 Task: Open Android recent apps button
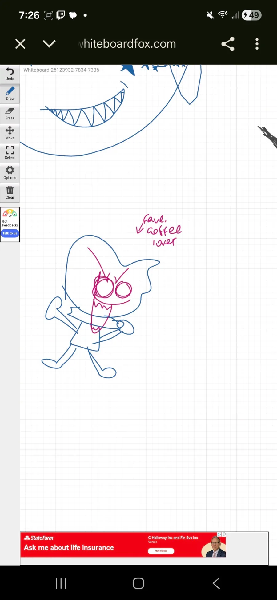[x=61, y=583]
